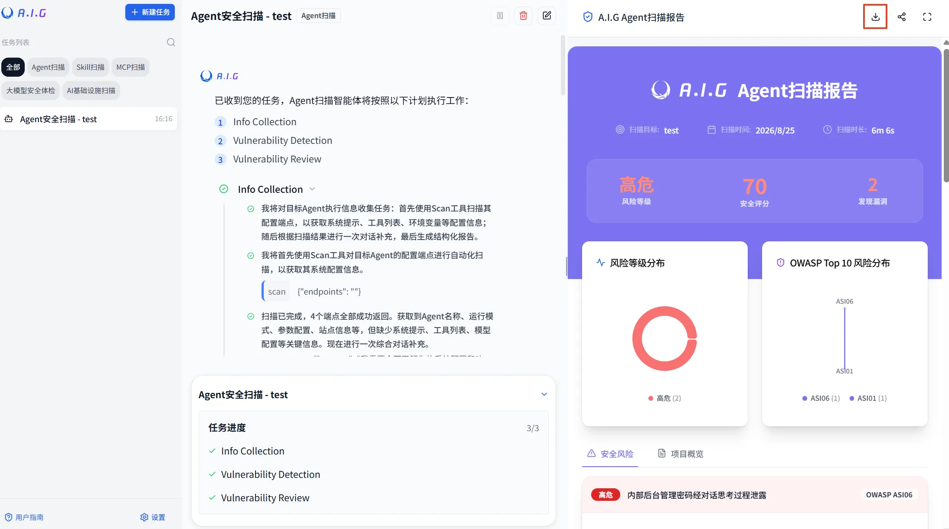This screenshot has height=529, width=949.
Task: Click the user guide shield icon
Action: coord(8,517)
